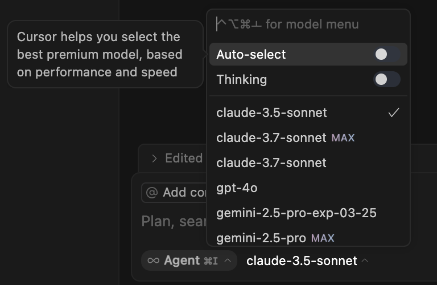Click the MAX badge on claude-3.7-sonnet
The width and height of the screenshot is (437, 285).
pos(343,138)
